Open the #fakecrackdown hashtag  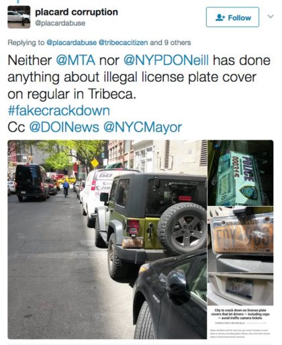pos(59,111)
